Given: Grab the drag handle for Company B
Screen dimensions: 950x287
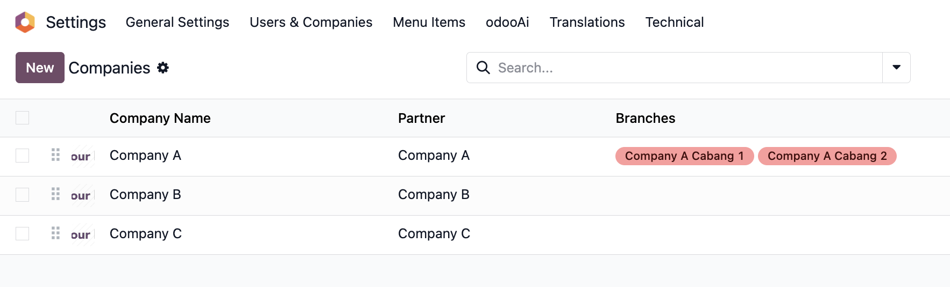Looking at the screenshot, I should (55, 194).
